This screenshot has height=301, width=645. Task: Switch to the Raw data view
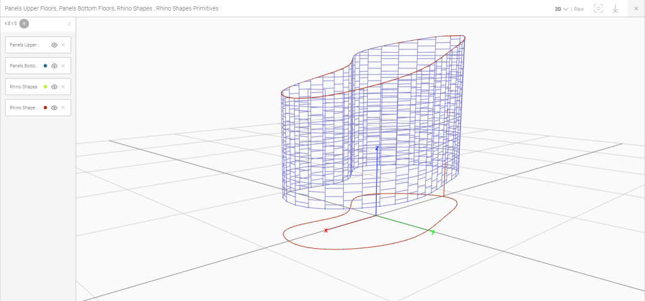coord(579,9)
